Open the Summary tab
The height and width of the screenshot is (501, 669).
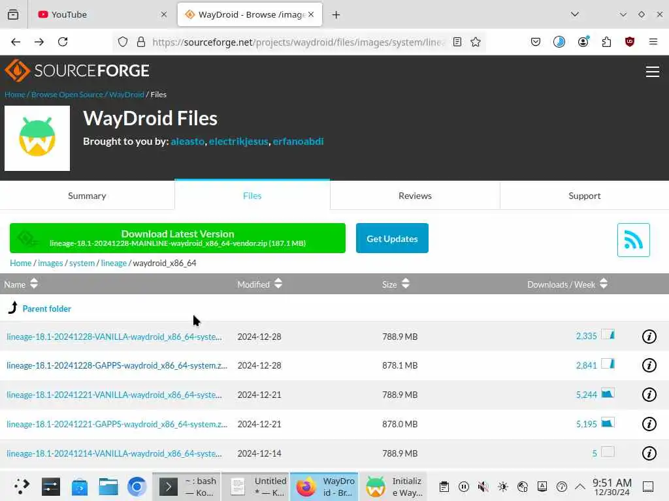pos(87,196)
